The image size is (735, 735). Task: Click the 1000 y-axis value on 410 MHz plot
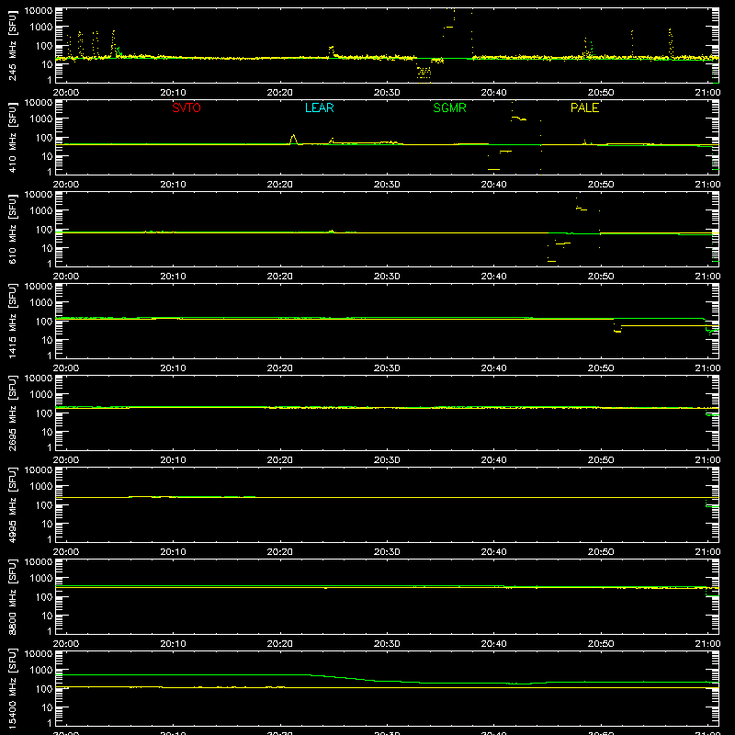coord(41,119)
